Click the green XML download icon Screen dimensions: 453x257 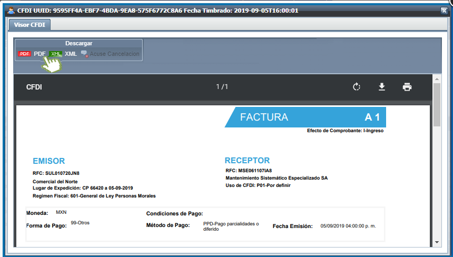tap(55, 54)
